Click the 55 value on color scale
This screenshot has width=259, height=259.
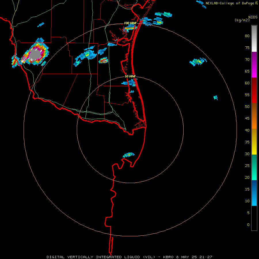coord(247,95)
